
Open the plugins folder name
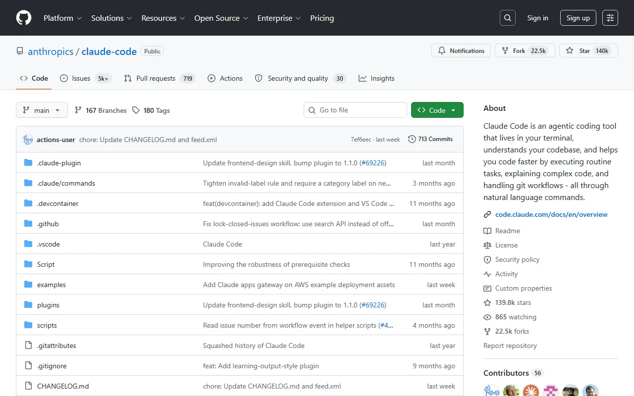(x=48, y=305)
